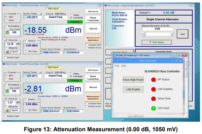Check Offset File in bottom power meter
This screenshot has height=134, width=202.
coord(6,106)
